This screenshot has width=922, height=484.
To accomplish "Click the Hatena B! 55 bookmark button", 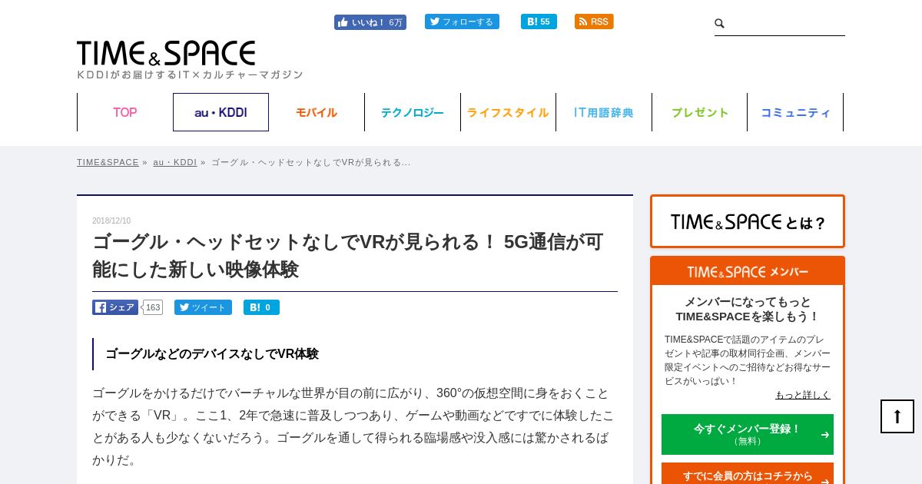I will point(539,22).
